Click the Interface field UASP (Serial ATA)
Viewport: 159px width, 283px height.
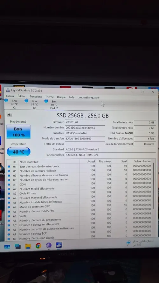click(x=85, y=133)
